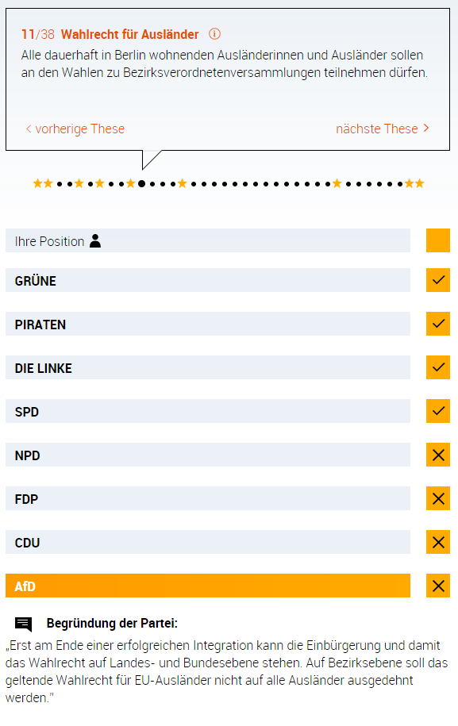This screenshot has width=458, height=726.
Task: Click the X icon for NPD
Action: pyautogui.click(x=438, y=455)
